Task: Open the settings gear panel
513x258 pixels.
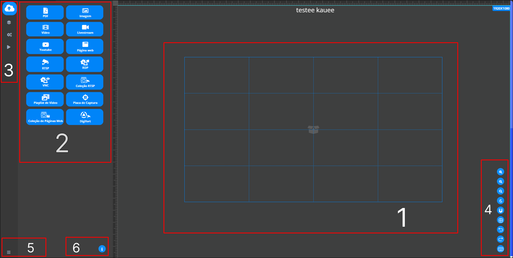Action: coord(9,35)
